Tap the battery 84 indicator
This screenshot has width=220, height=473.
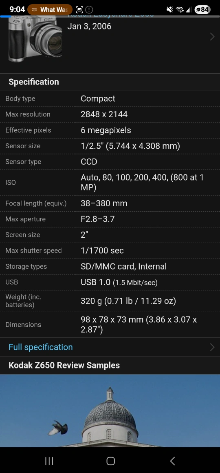202,10
